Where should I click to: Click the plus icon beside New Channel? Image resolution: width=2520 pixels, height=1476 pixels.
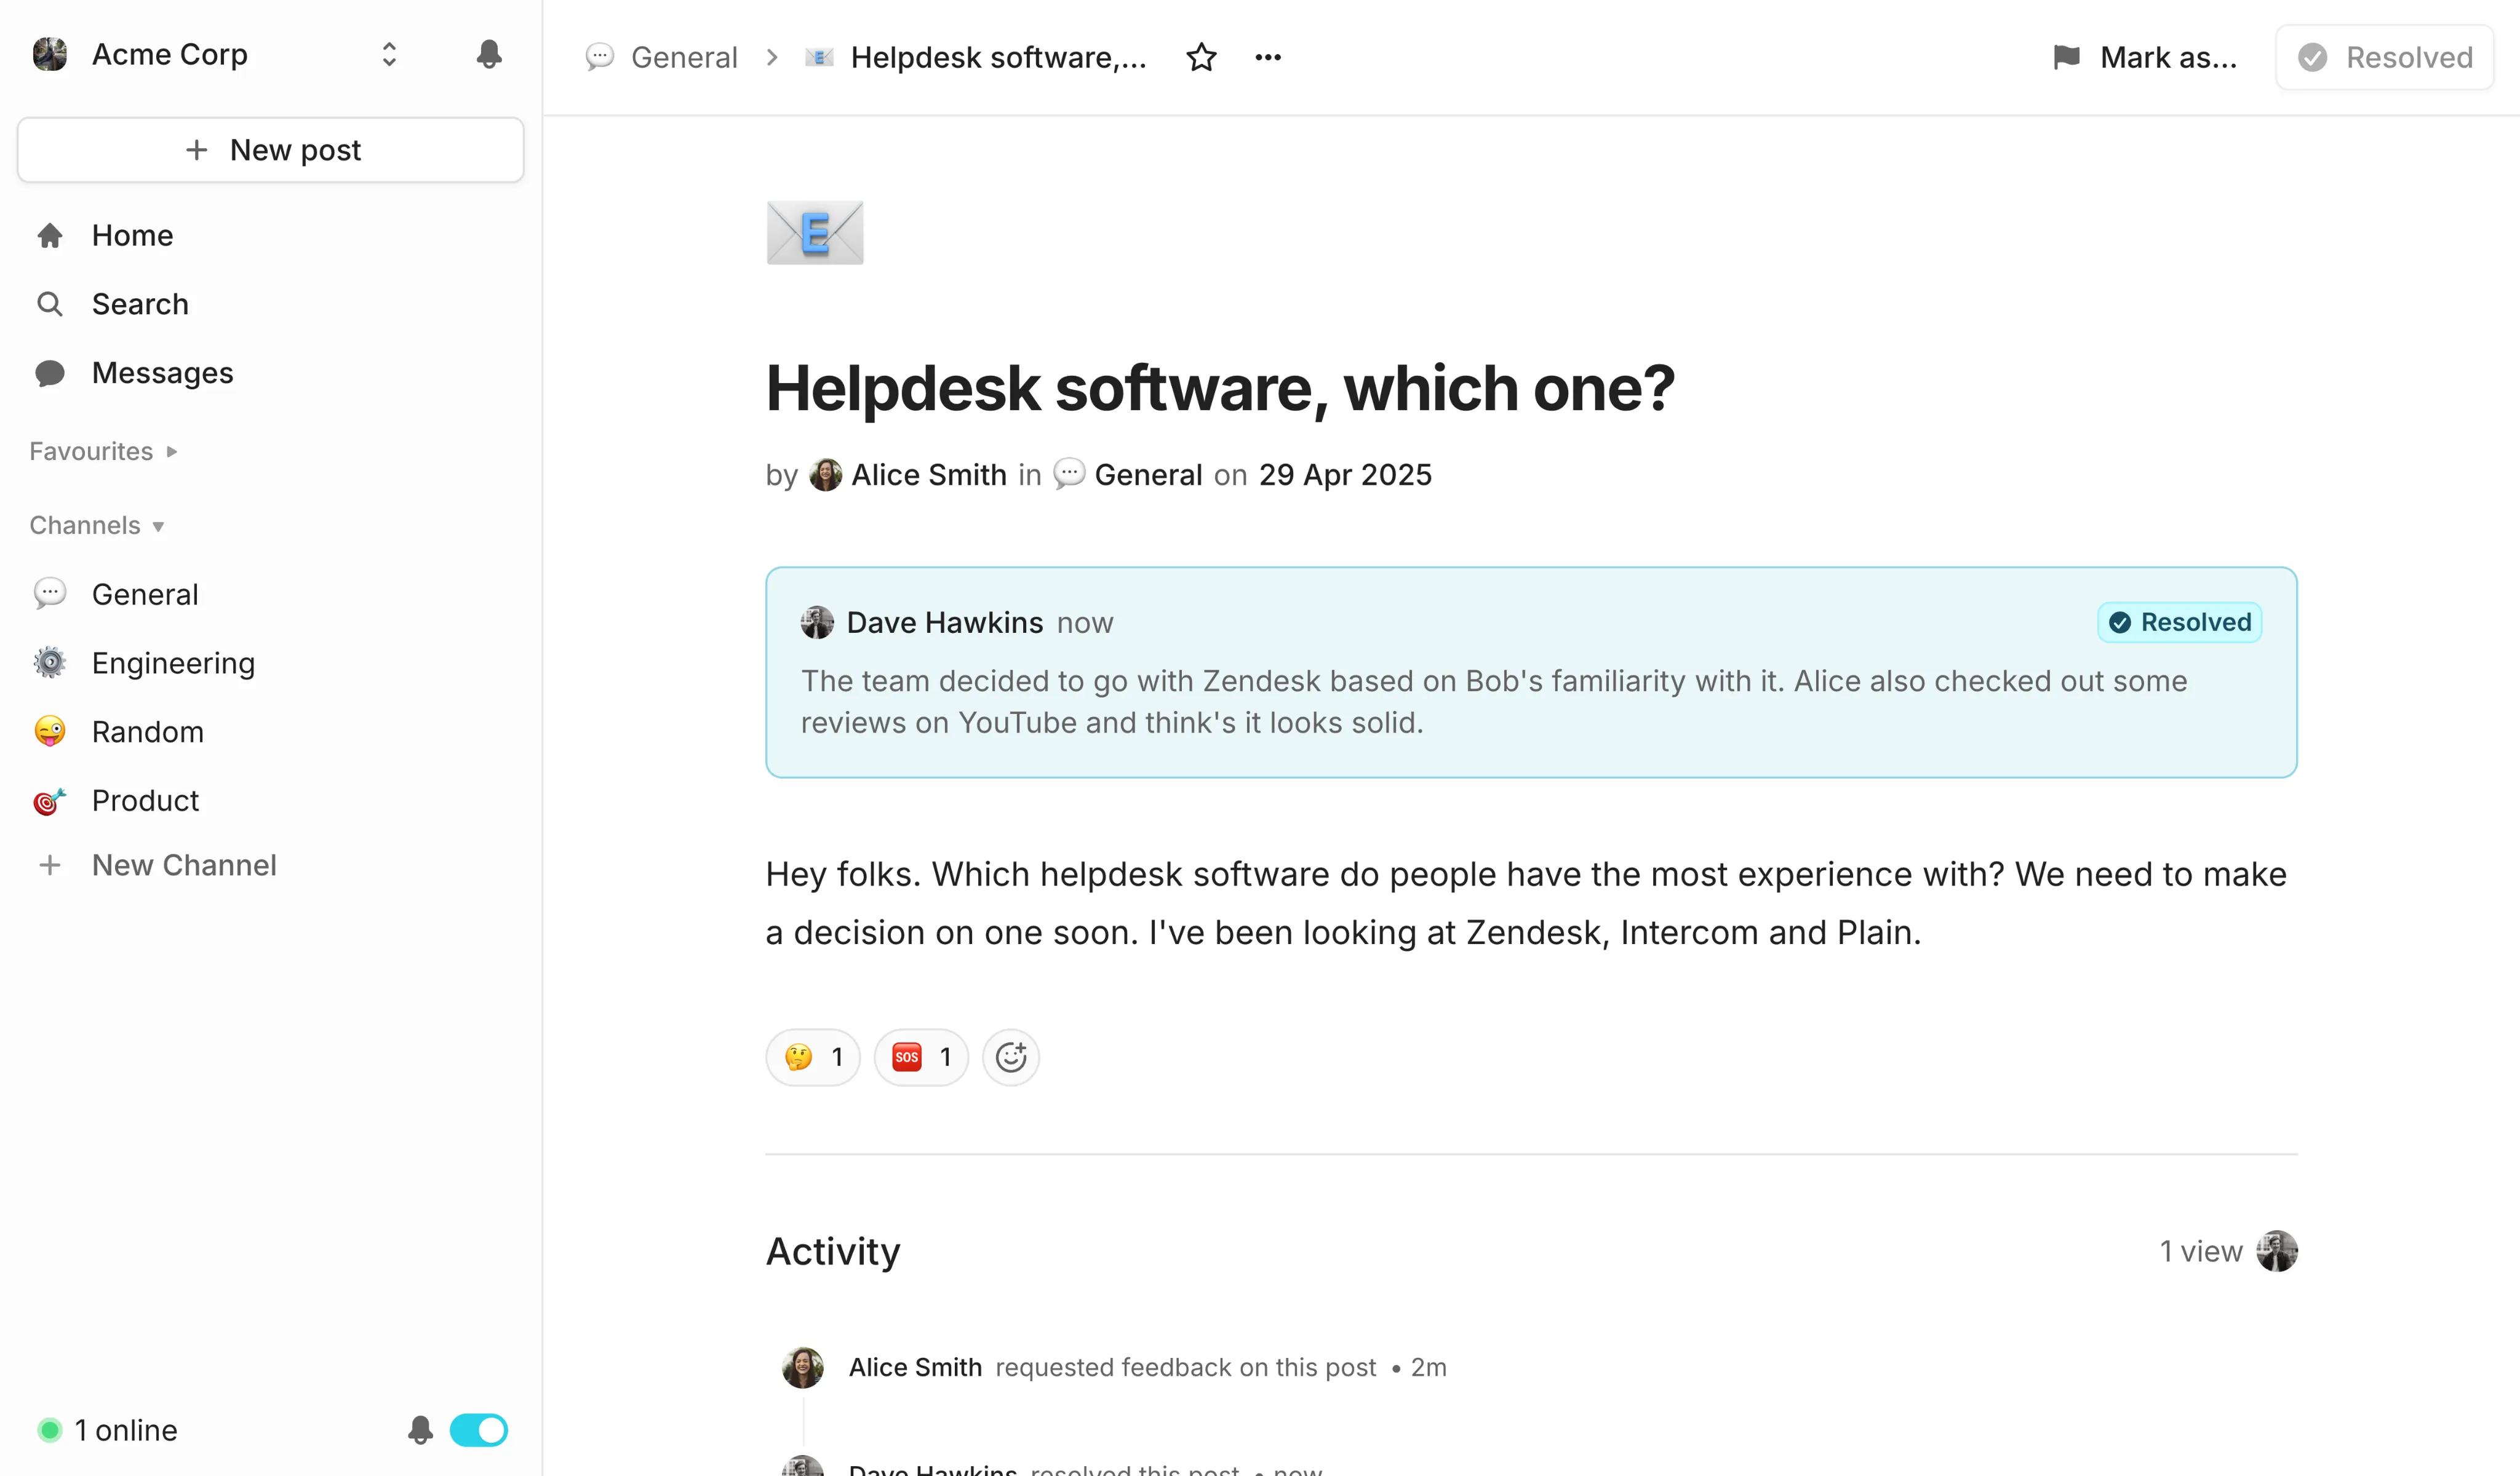click(x=49, y=865)
